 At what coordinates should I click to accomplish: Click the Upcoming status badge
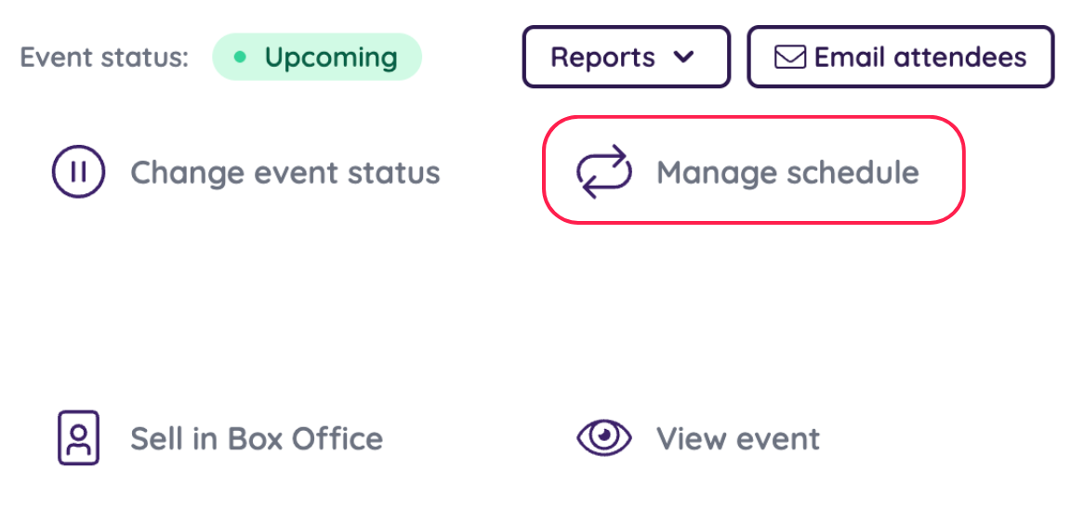click(317, 58)
